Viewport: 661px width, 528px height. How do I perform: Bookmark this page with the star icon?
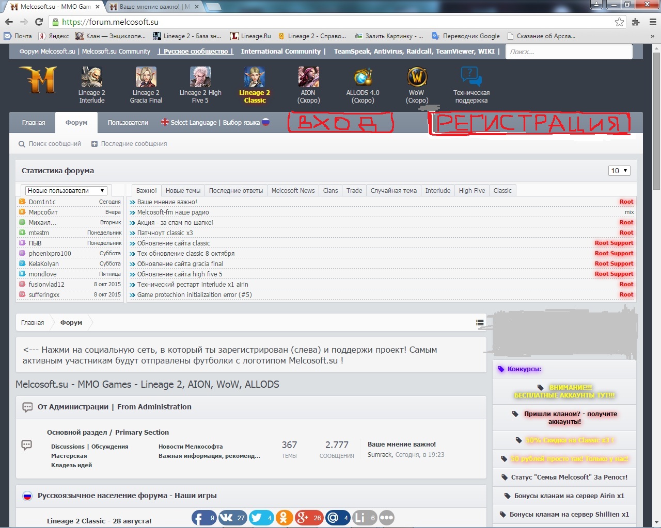[x=619, y=22]
